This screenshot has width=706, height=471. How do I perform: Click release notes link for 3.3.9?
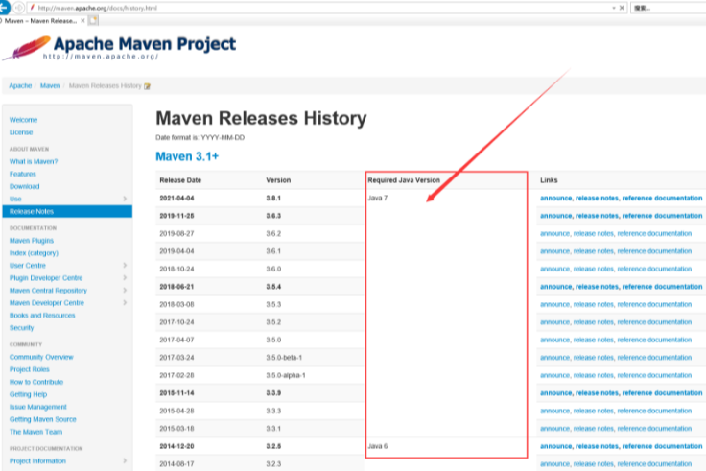point(597,393)
